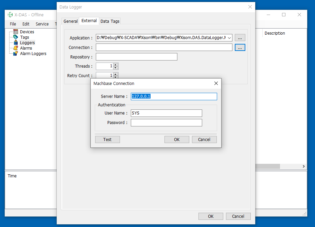Click the Threads number field
This screenshot has height=227, width=315.
tap(104, 66)
